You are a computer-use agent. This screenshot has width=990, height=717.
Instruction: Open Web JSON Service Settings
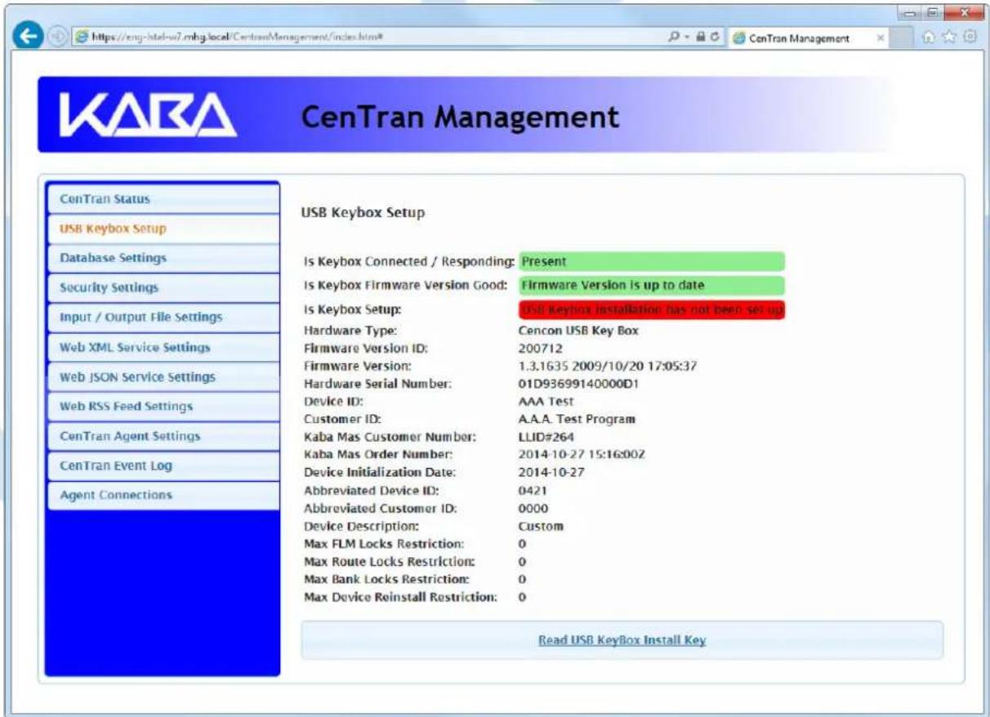click(x=163, y=376)
